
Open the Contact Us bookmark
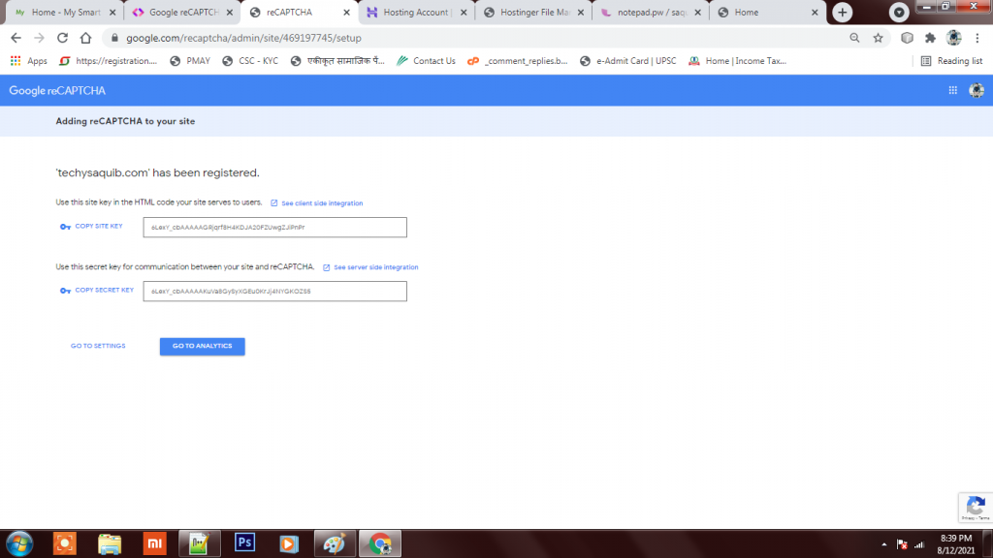point(426,61)
